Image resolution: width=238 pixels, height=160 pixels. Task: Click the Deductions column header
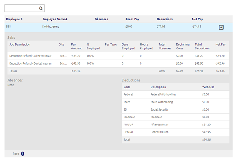[164, 19]
